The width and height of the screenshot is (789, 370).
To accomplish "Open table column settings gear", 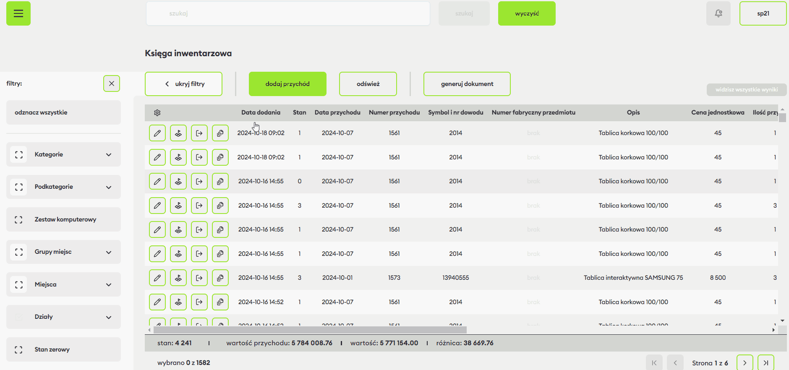I will coord(157,113).
